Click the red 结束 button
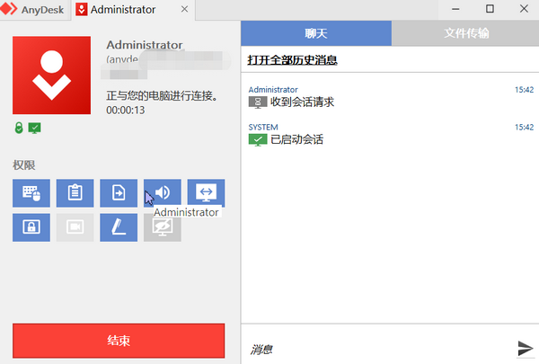The height and width of the screenshot is (364, 539). 119,341
